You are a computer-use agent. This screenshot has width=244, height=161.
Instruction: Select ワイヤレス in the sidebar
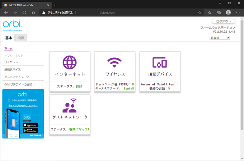click(x=11, y=62)
